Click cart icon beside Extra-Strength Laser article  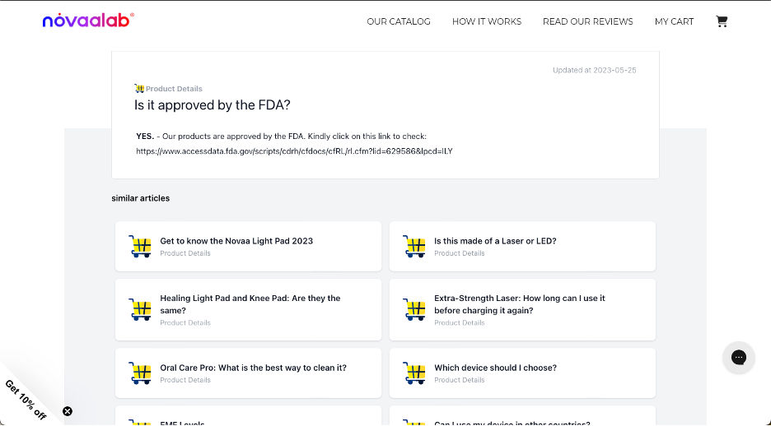[x=414, y=310]
